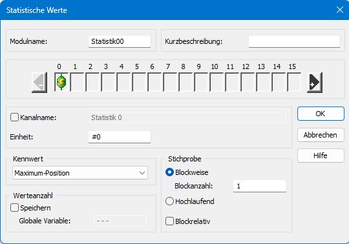This screenshot has height=244, width=349.
Task: Click the Modulname input field
Action: pyautogui.click(x=120, y=41)
